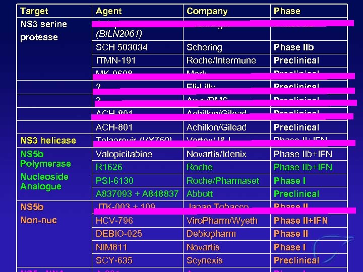Select the Roche/Pharmaset company cell
This screenshot has width=363, height=272.
tap(222, 181)
